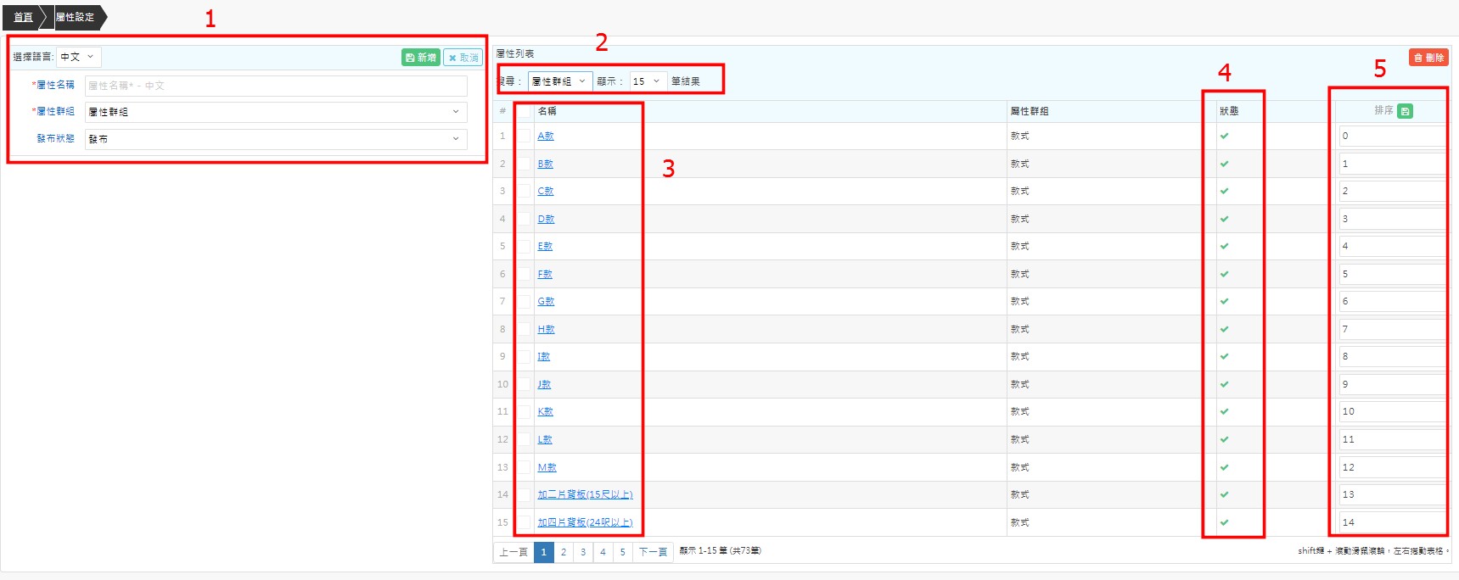Screen dimensions: 1459x580
Task: Click the red 刪除 trash button
Action: (x=1428, y=58)
